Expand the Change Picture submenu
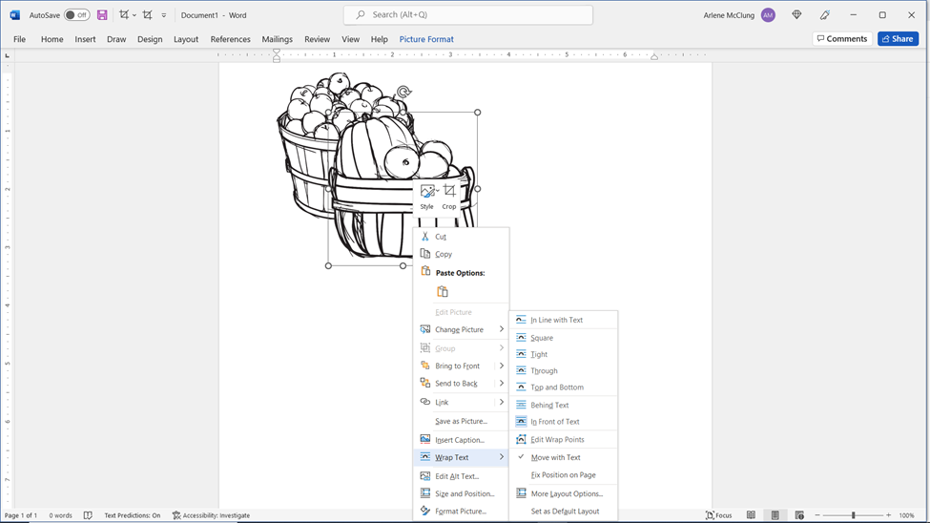 (x=501, y=329)
